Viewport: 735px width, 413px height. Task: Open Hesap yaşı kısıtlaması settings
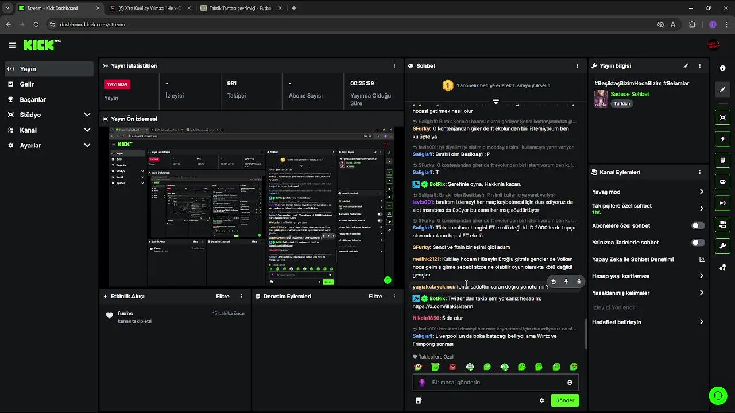tap(648, 276)
